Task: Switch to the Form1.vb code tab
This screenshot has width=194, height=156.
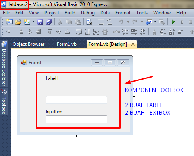Action: coord(67,44)
